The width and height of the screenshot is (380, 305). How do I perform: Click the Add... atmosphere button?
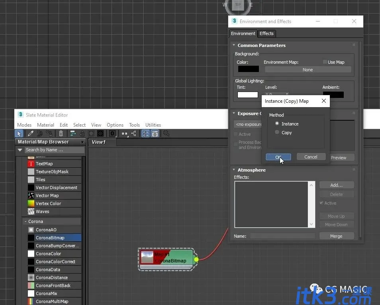coord(337,185)
